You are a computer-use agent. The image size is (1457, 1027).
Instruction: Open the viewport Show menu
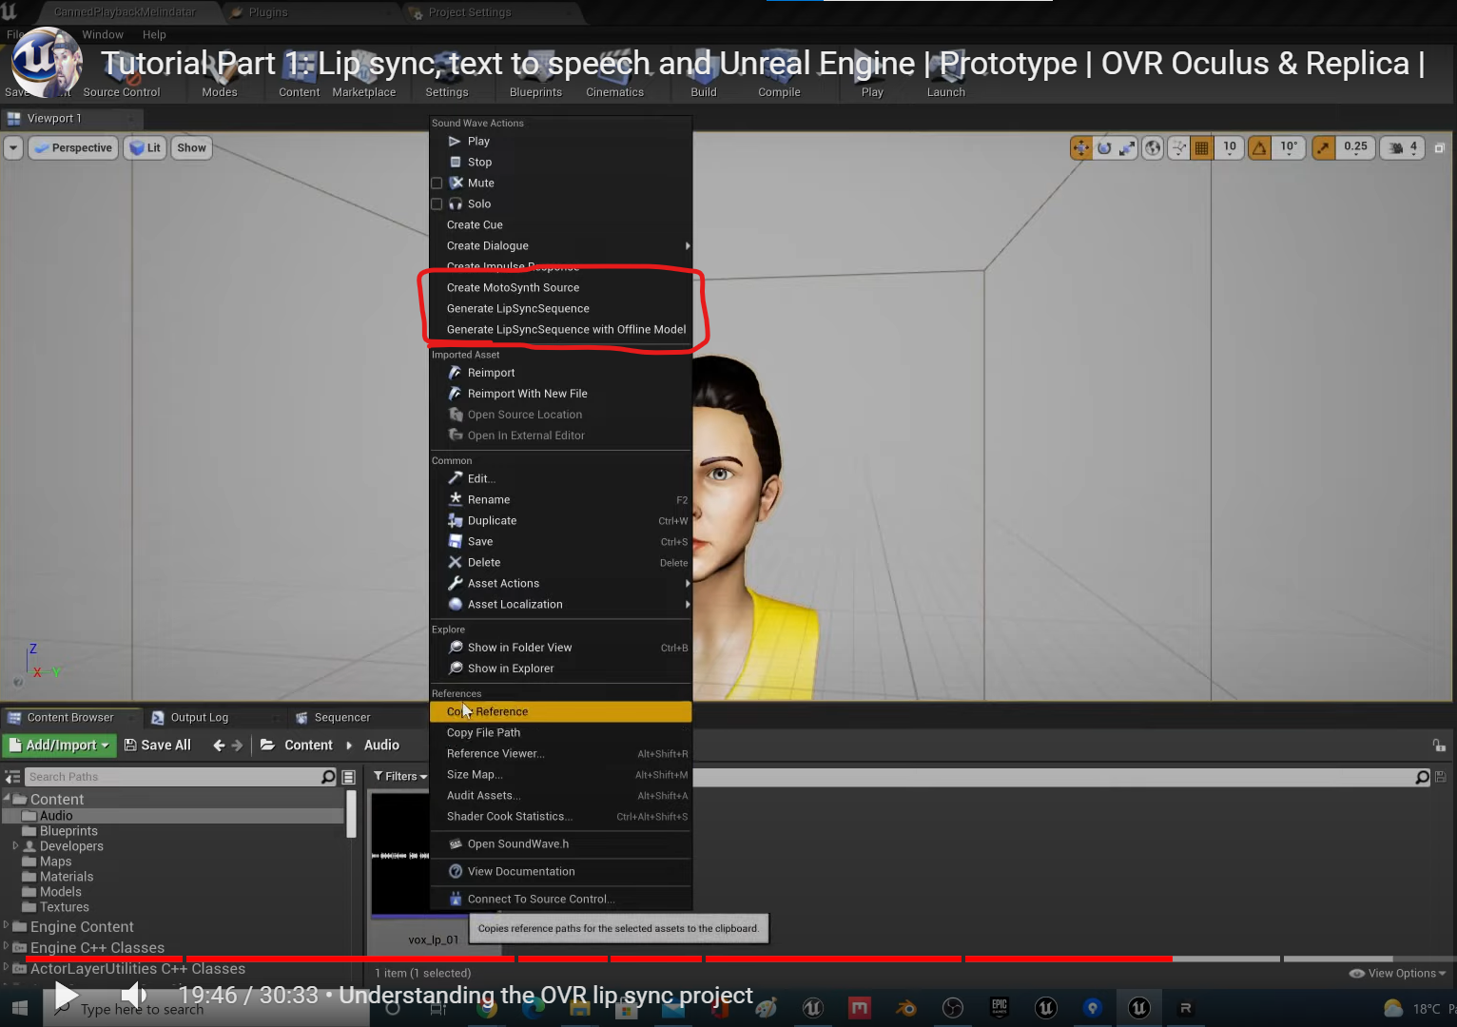[x=191, y=147]
